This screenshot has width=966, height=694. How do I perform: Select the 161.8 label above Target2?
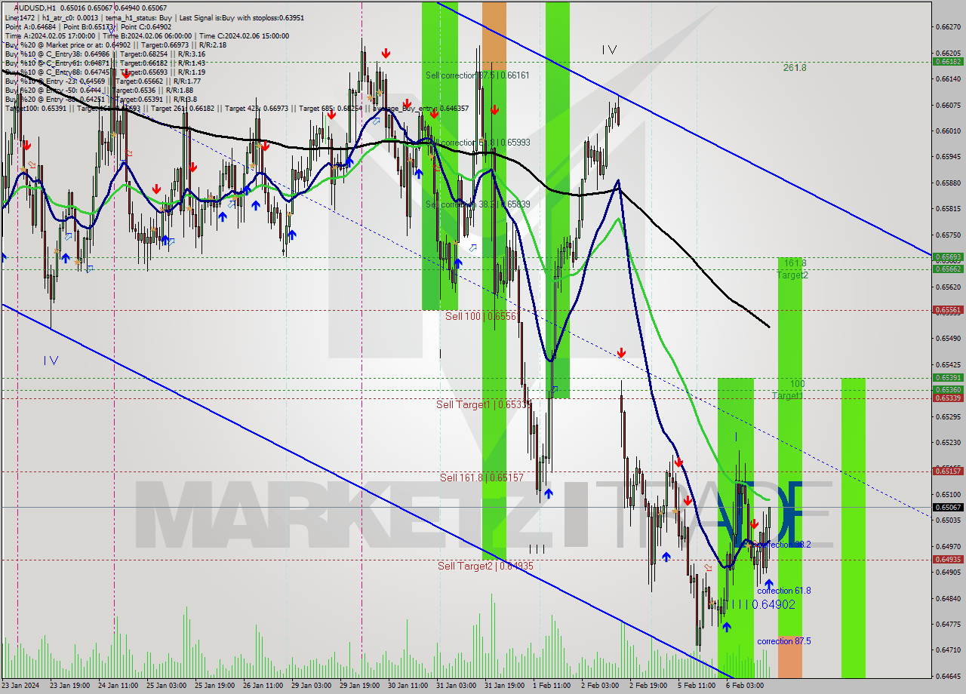(795, 263)
